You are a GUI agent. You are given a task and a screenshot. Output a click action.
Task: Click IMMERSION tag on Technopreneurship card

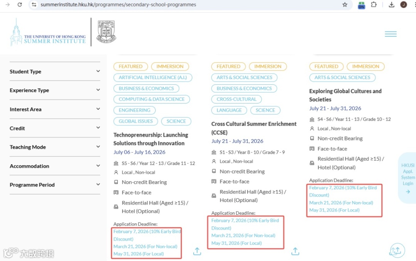click(170, 66)
